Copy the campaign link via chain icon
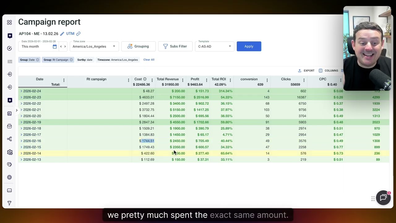 78,34
